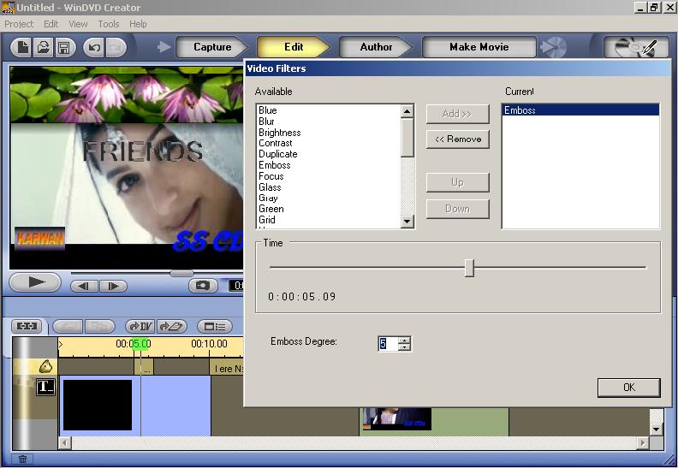Click the disc burn icon after Make Movie
The height and width of the screenshot is (468, 678).
[x=554, y=47]
